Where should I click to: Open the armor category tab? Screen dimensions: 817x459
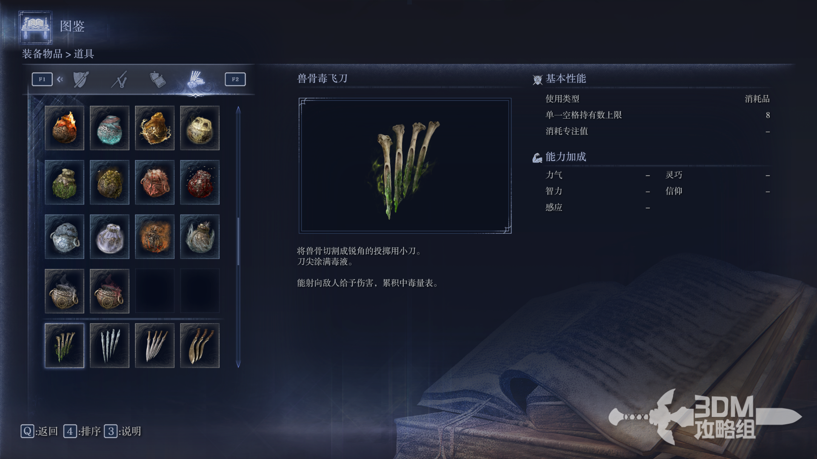157,79
